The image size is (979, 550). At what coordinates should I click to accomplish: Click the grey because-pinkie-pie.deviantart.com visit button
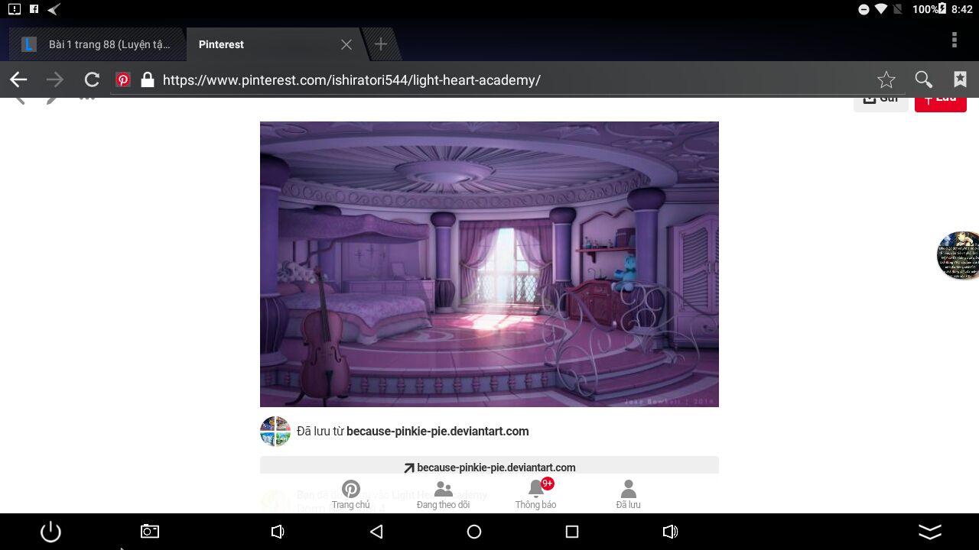click(489, 465)
